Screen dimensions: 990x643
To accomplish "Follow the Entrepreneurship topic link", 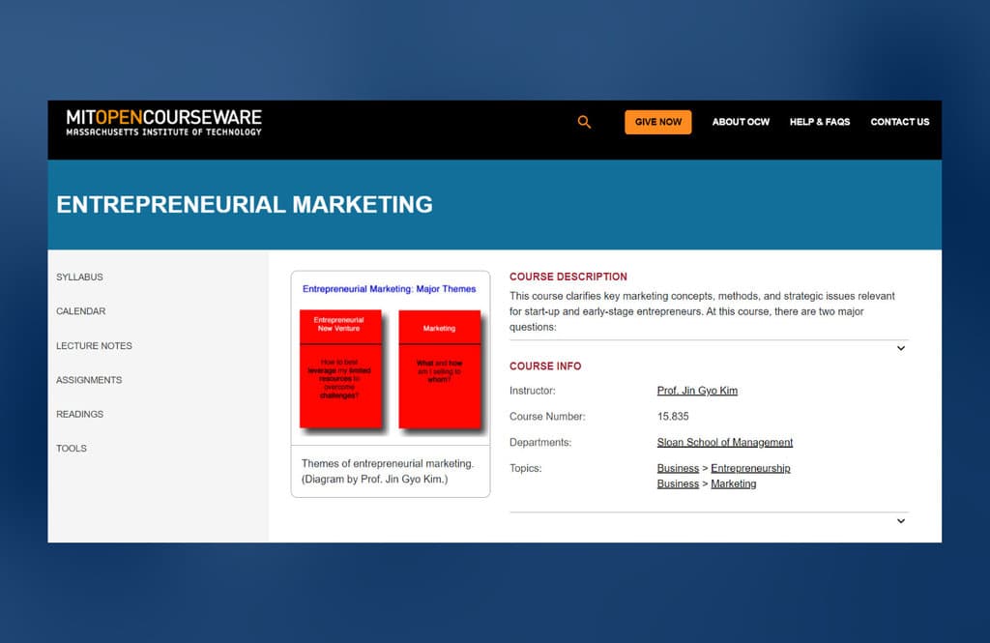I will (750, 468).
